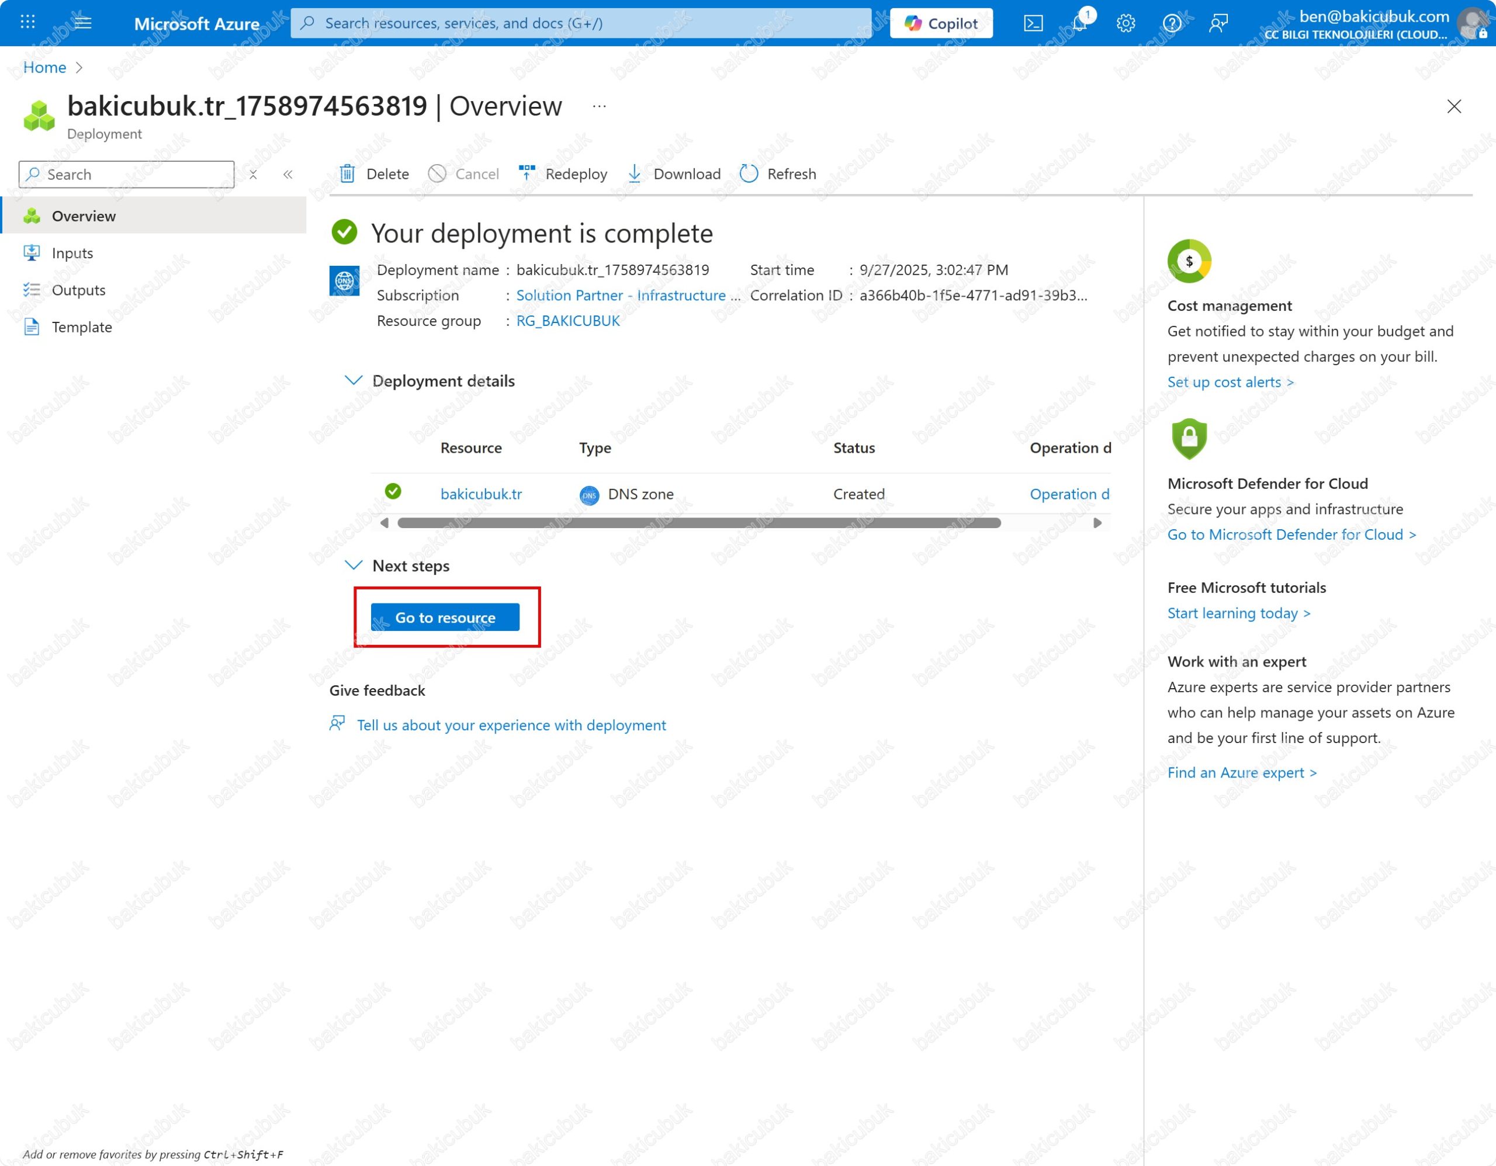Image resolution: width=1496 pixels, height=1166 pixels.
Task: Open the portal hamburger menu
Action: (83, 23)
